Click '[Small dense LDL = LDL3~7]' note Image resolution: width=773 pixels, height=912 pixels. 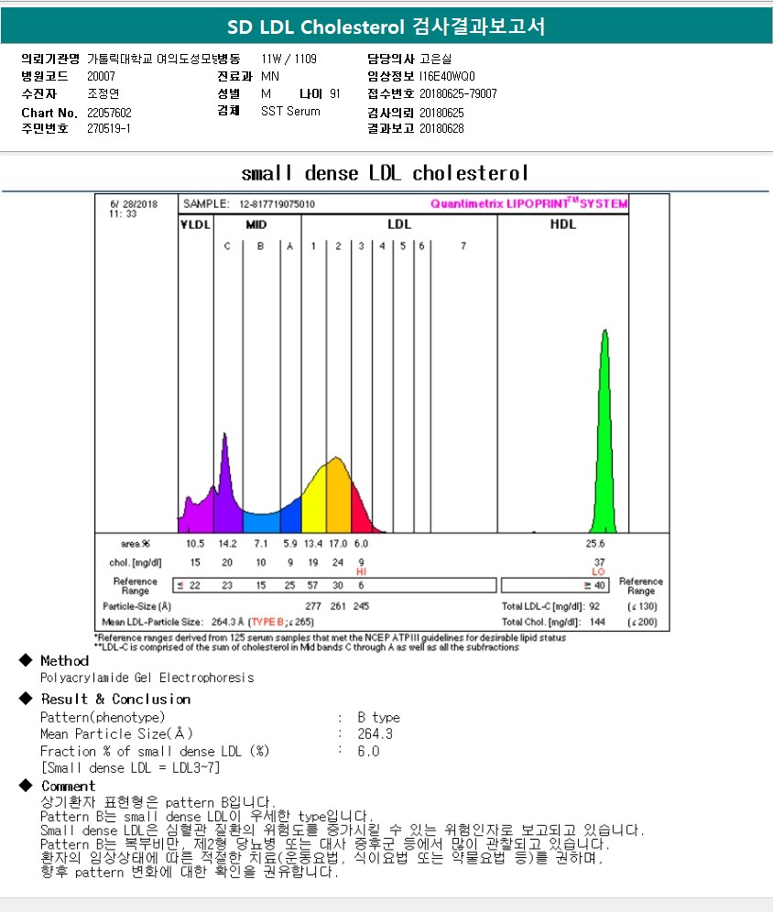click(x=130, y=767)
